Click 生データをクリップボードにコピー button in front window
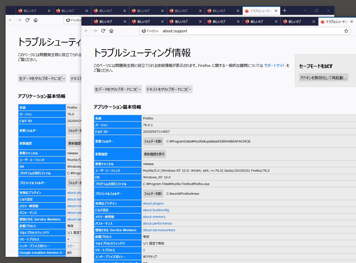 (118, 89)
